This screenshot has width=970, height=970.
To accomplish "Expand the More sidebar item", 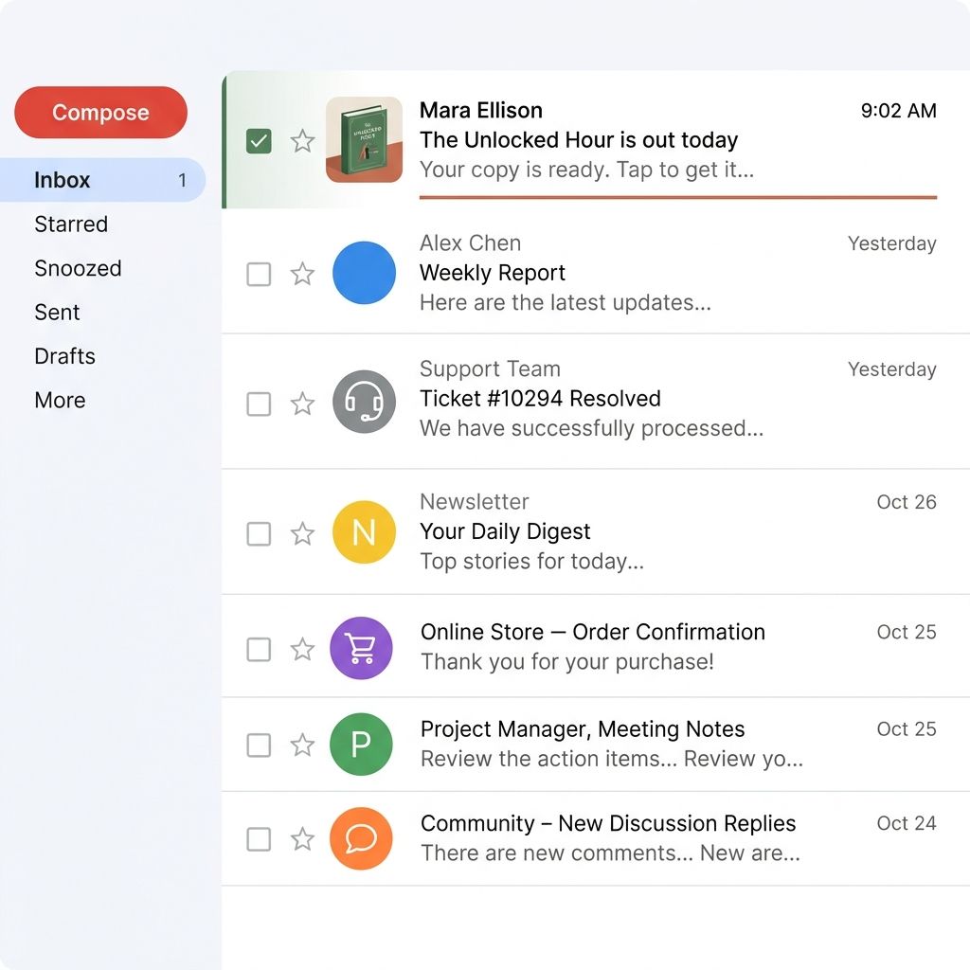I will click(x=60, y=401).
